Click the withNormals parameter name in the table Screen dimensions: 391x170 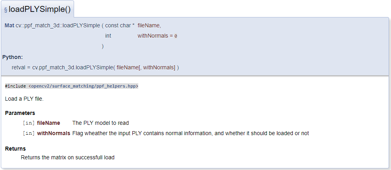(53, 134)
